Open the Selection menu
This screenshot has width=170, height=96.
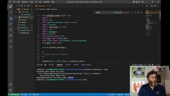coord(25,2)
